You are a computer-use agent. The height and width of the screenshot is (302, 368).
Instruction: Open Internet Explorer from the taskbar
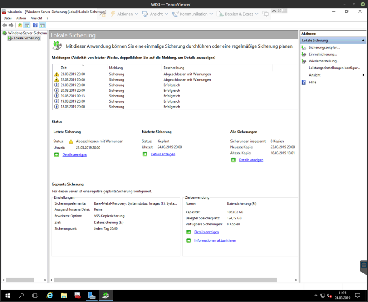(x=50, y=296)
